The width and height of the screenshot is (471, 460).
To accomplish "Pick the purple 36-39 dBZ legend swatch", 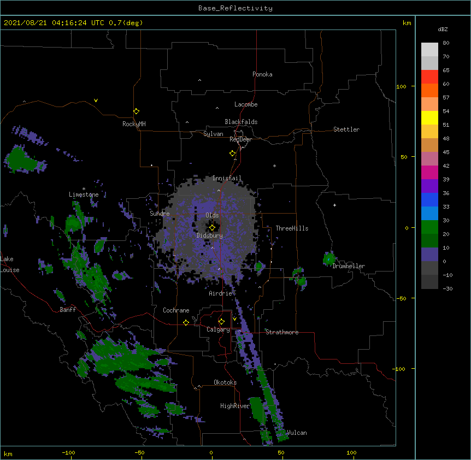I will [x=429, y=186].
